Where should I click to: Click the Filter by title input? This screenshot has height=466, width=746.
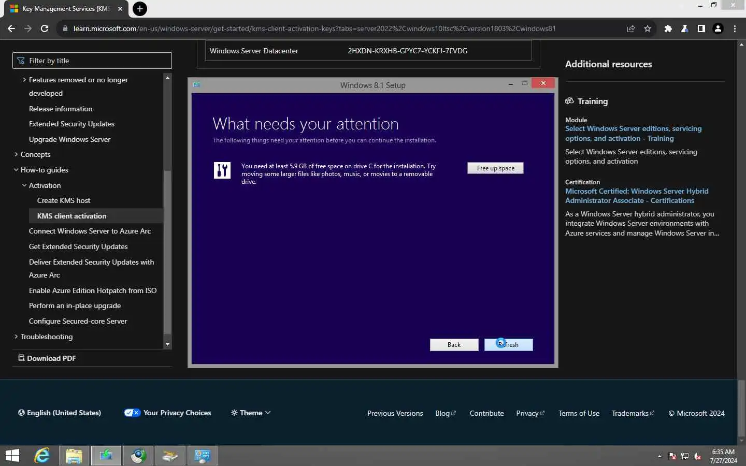coord(92,61)
